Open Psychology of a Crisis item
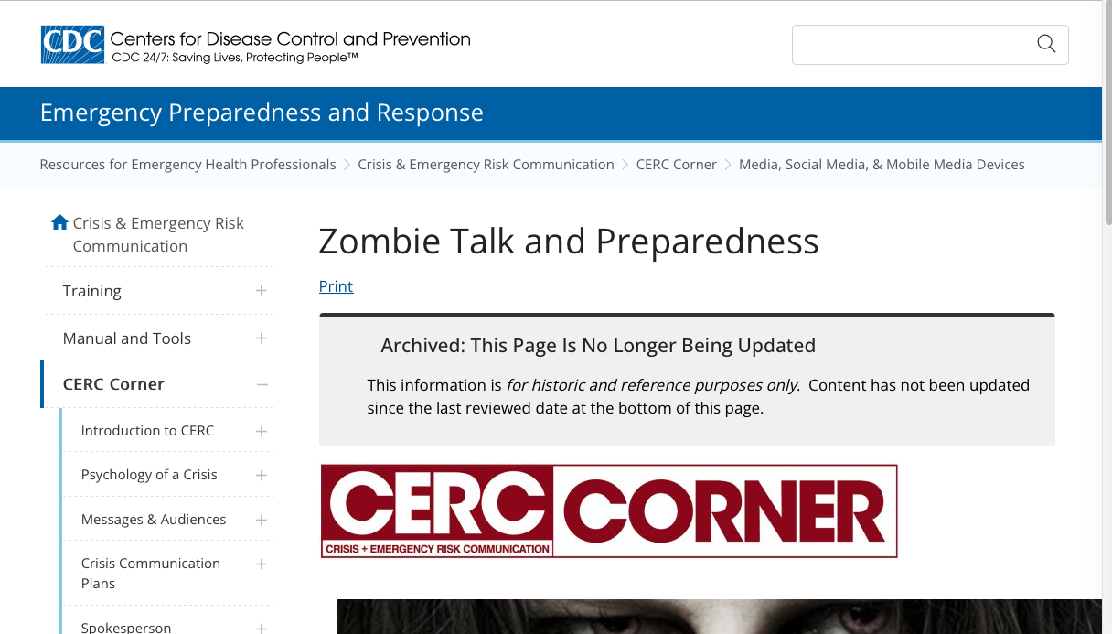The width and height of the screenshot is (1112, 634). pos(149,475)
